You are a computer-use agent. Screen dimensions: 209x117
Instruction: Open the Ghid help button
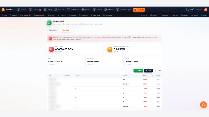coord(190,10)
